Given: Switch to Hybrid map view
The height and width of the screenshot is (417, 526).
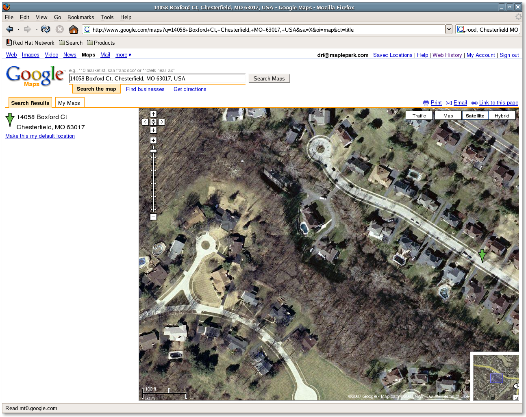Looking at the screenshot, I should (502, 116).
